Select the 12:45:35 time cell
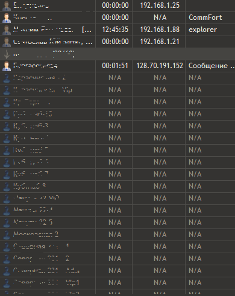235x296 pixels. 115,30
